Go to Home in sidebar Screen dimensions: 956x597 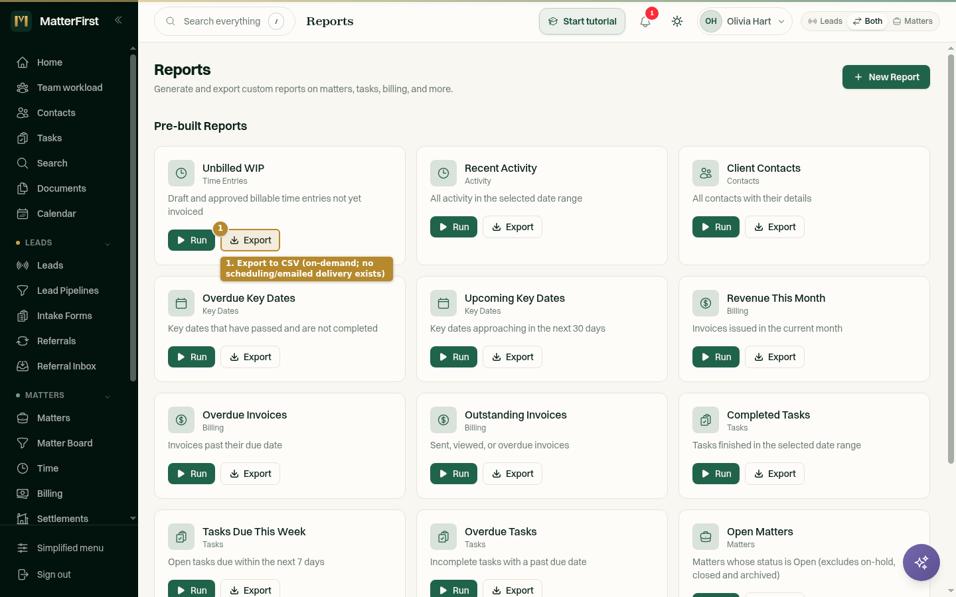[64, 62]
